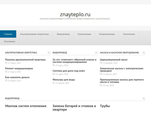
Task: Open the Насосы и насосное оборудование heading
Action: tap(119, 53)
